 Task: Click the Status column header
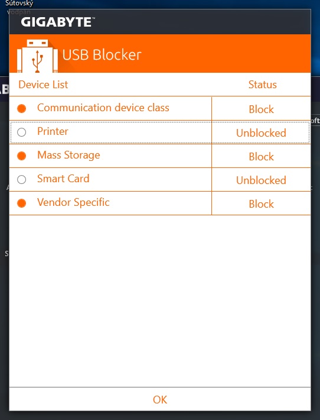263,85
